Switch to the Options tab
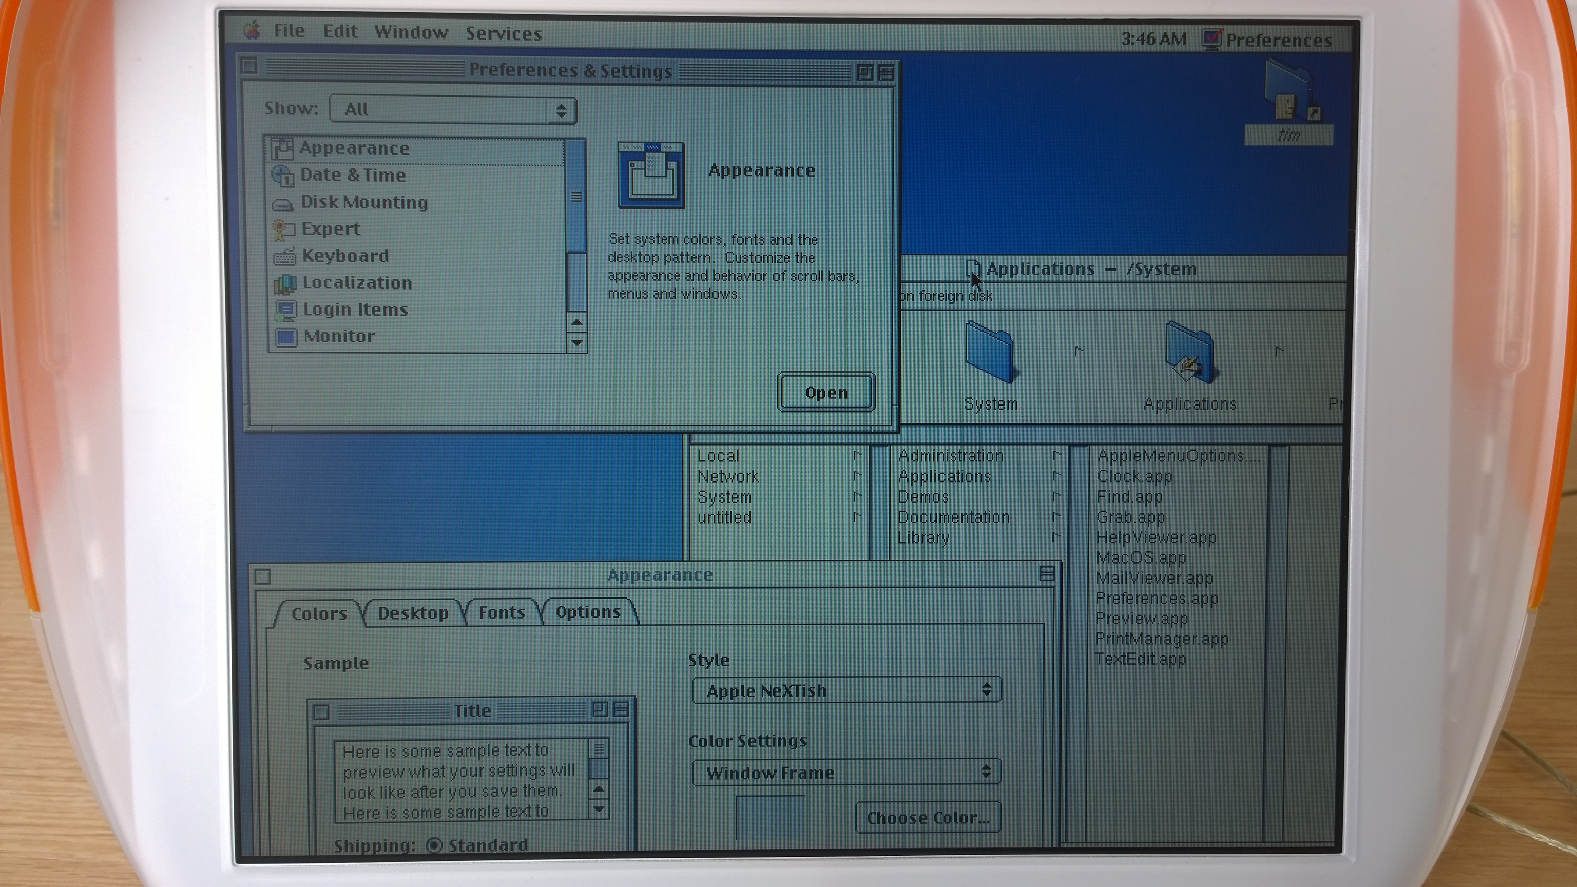Image resolution: width=1577 pixels, height=887 pixels. click(x=588, y=611)
